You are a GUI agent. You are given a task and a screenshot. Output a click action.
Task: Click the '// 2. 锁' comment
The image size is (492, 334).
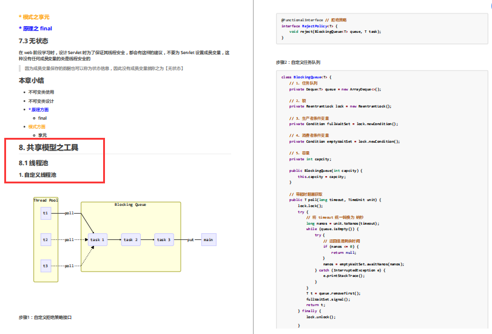[x=297, y=101]
